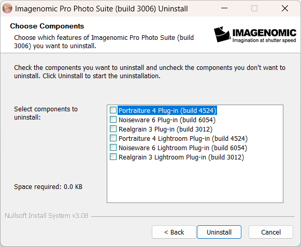
Task: Select Realgrain 3 Lightroom Plug-in label
Action: coord(181,157)
